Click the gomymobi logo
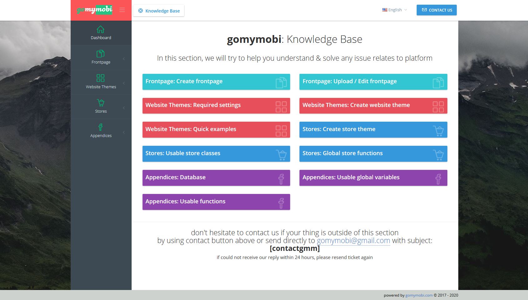 94,10
